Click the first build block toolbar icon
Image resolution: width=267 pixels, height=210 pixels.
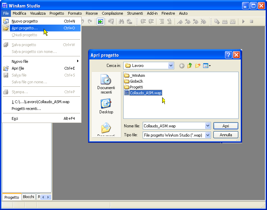(x=225, y=22)
